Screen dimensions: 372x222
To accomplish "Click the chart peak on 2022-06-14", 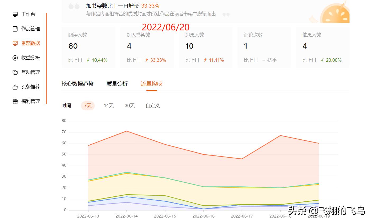I will [127, 131].
